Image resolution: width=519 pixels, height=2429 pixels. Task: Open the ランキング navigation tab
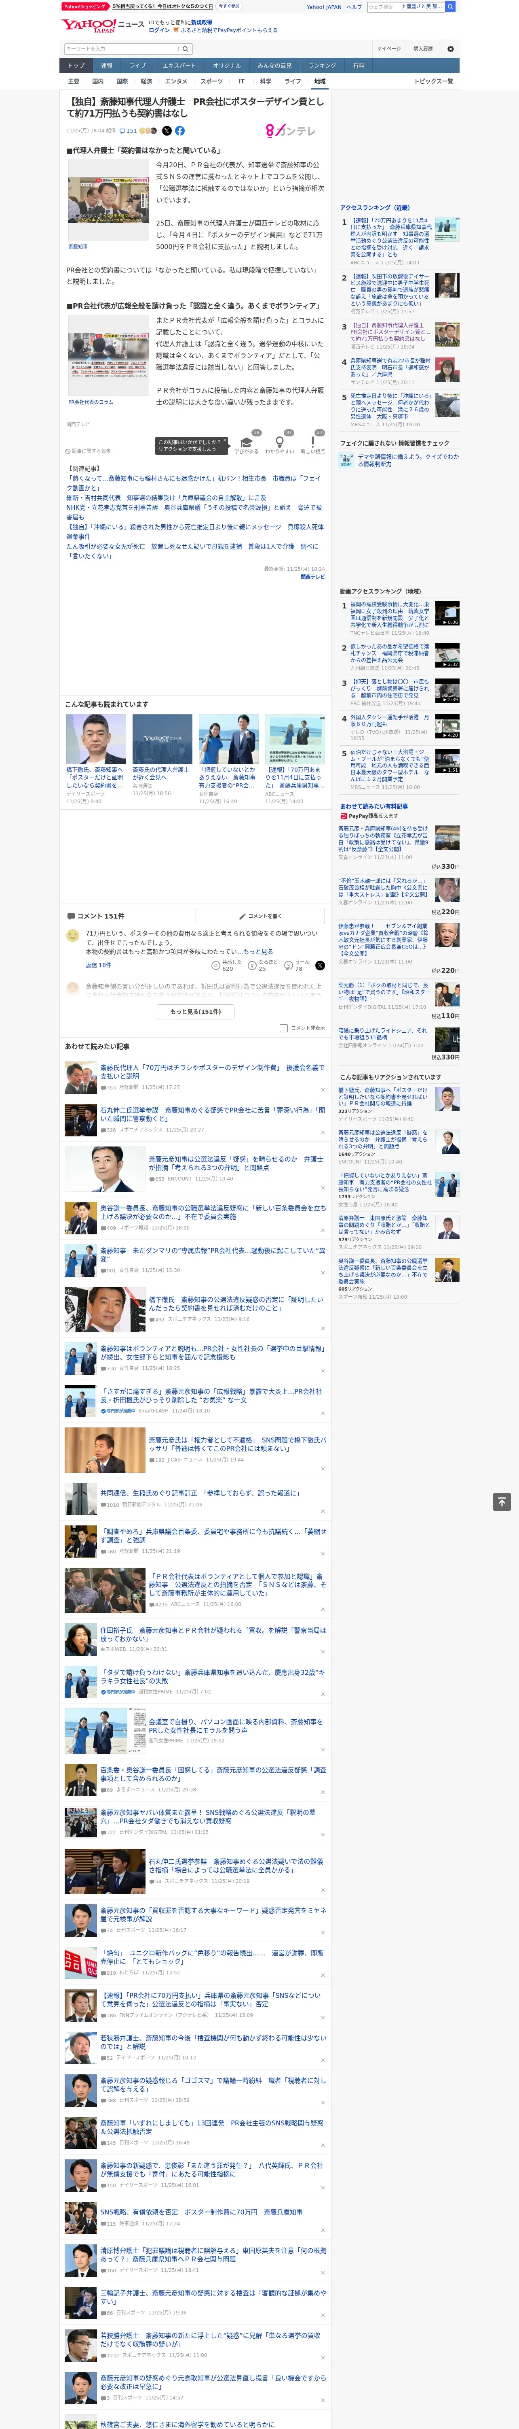(x=322, y=66)
